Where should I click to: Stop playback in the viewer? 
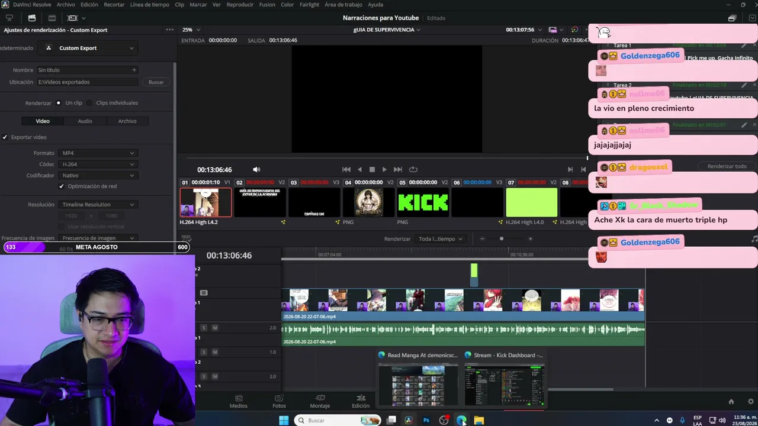pyautogui.click(x=372, y=170)
